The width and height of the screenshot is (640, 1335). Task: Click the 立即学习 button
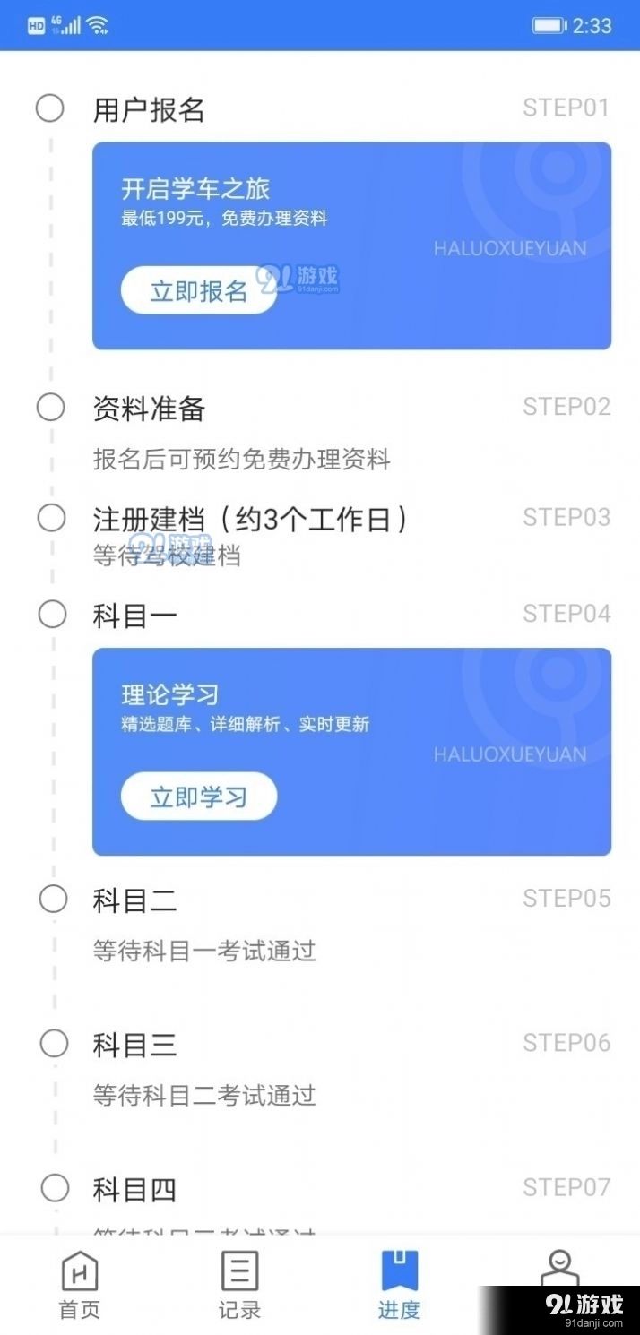(198, 797)
